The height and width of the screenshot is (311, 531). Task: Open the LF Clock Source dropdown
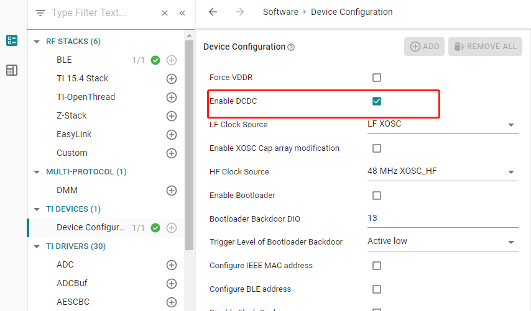[x=441, y=124]
